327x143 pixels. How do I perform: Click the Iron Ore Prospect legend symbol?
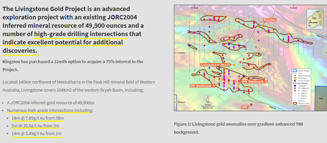[x=295, y=81]
